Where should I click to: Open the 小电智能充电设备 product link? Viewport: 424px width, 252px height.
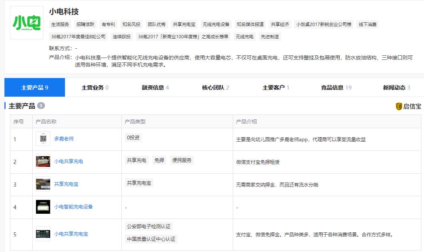(74, 207)
